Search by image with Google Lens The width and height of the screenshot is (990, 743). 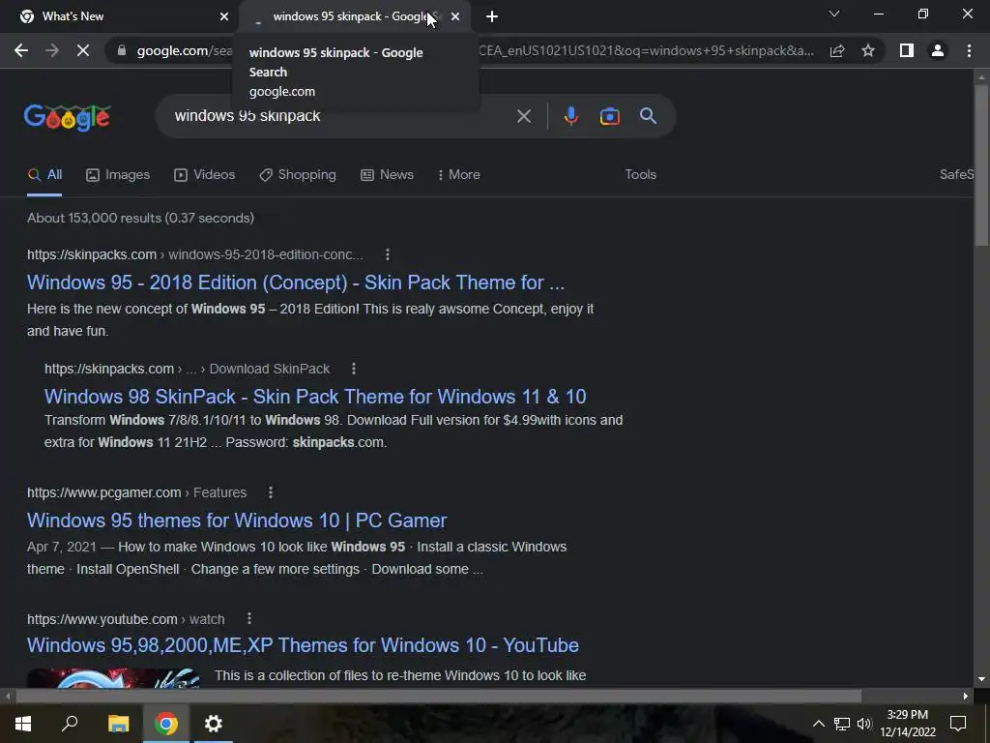609,116
